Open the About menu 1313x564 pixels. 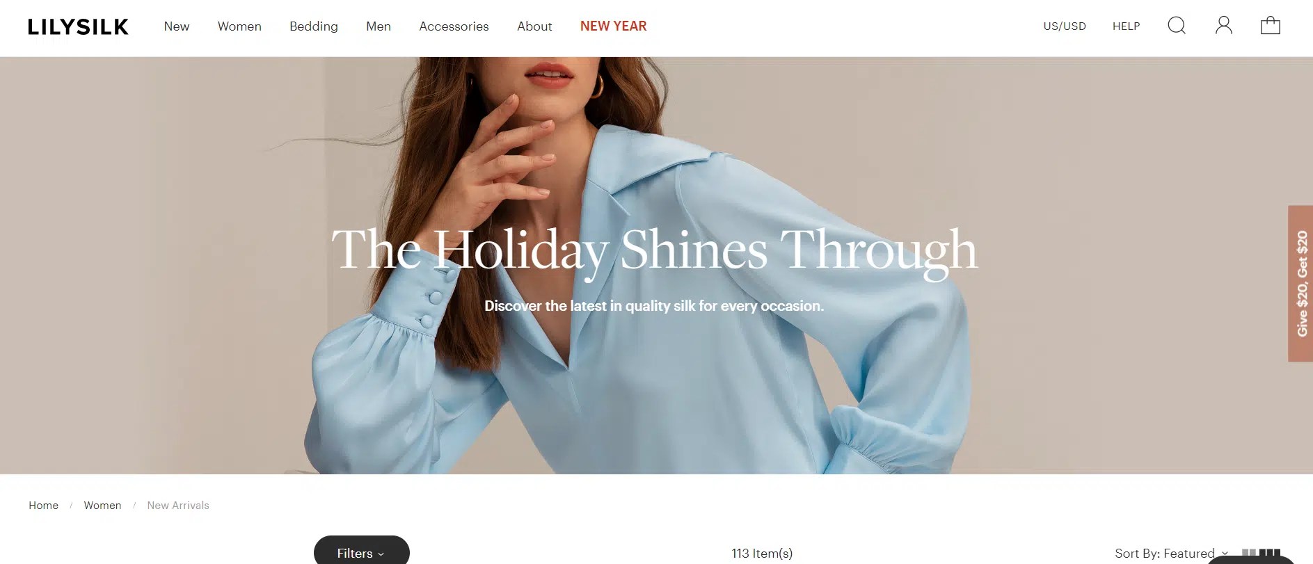pos(534,26)
